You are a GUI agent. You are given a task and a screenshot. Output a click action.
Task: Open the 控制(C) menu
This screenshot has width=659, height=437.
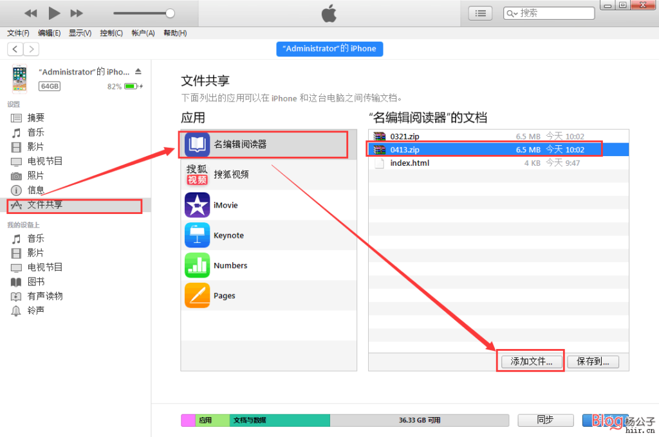[111, 33]
